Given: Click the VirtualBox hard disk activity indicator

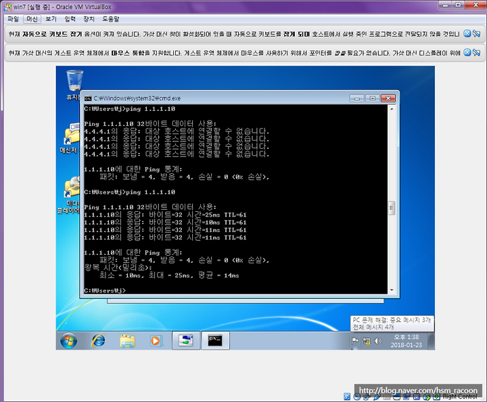Looking at the screenshot, I should click(347, 397).
